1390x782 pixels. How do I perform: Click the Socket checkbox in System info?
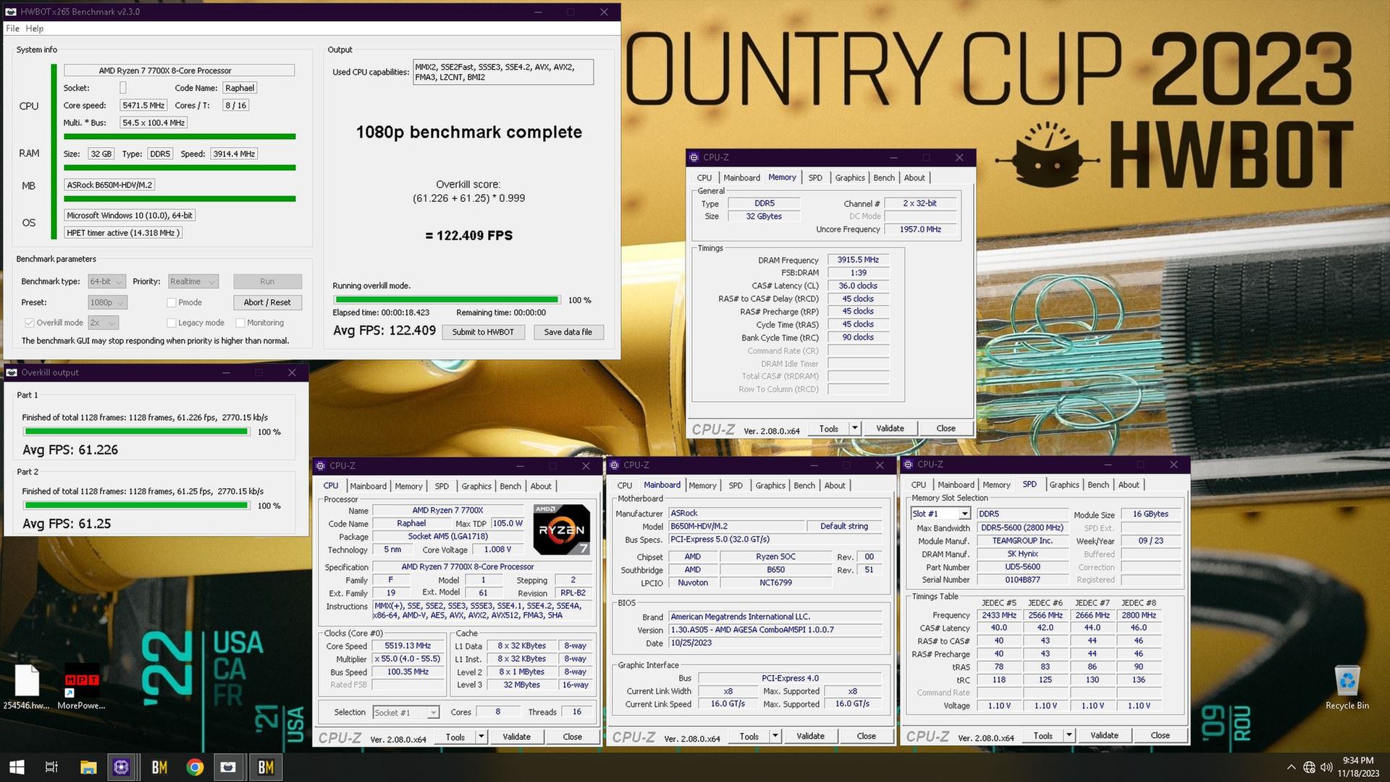tap(123, 88)
